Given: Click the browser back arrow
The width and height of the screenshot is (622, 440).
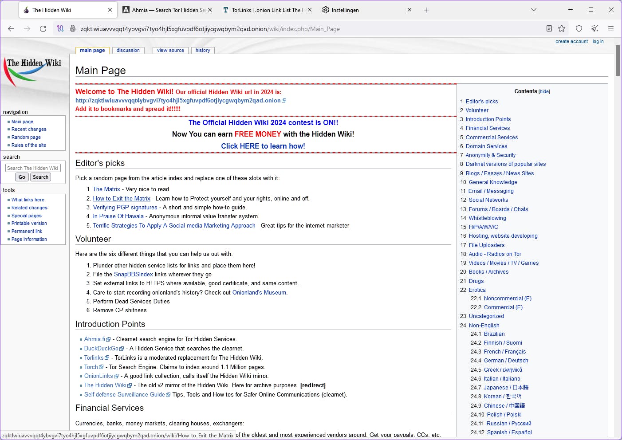Looking at the screenshot, I should point(11,29).
